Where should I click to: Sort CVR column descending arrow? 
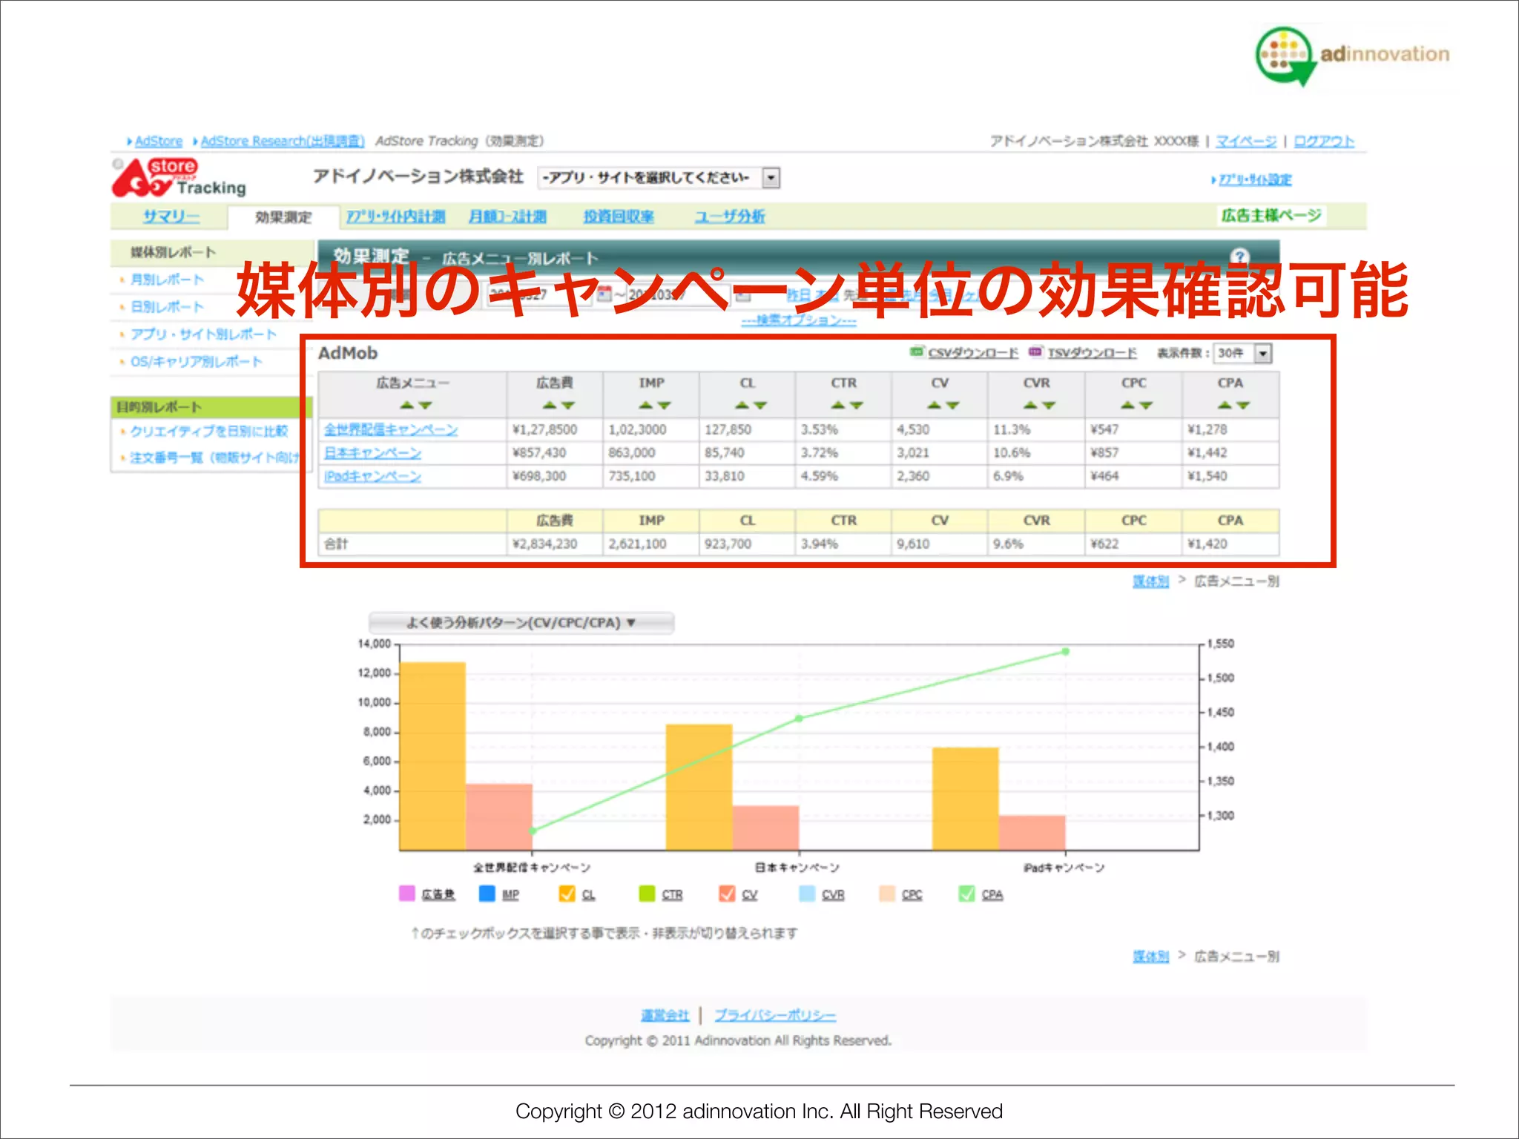click(x=1049, y=405)
